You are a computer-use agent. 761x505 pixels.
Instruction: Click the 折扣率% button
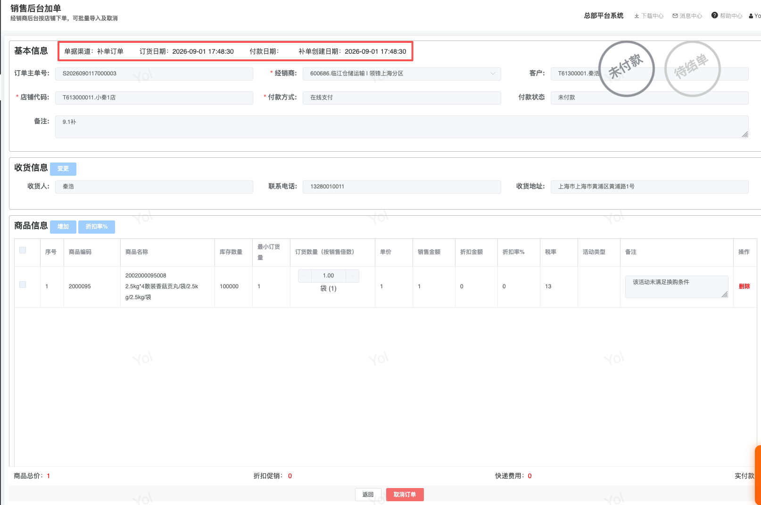(x=97, y=227)
